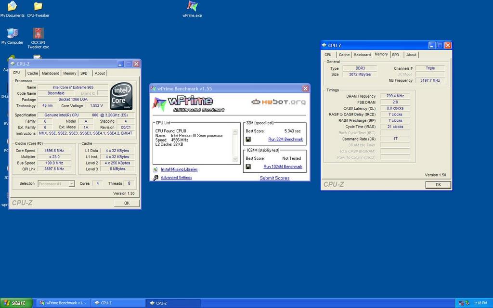Viewport: 493px width, 308px height.
Task: Open the Windows Start menu
Action: pyautogui.click(x=16, y=303)
